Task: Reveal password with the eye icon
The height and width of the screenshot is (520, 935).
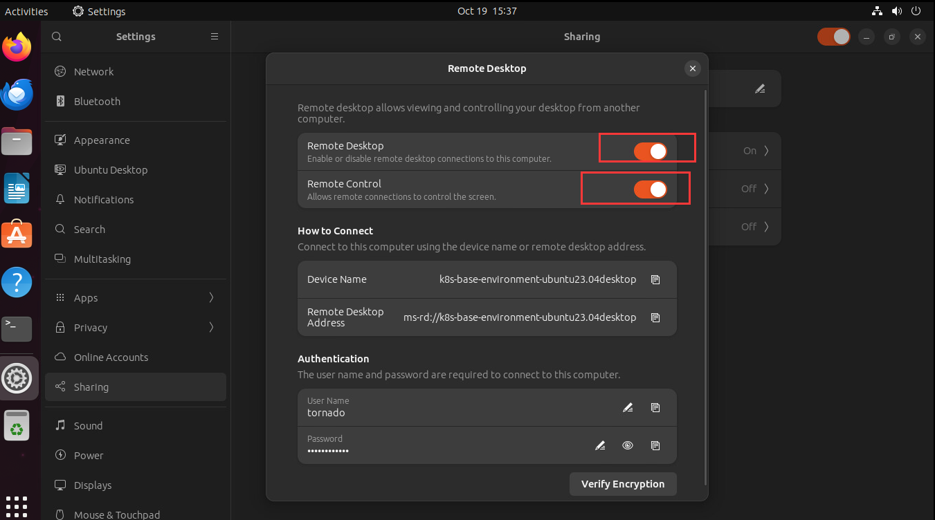Action: coord(628,445)
